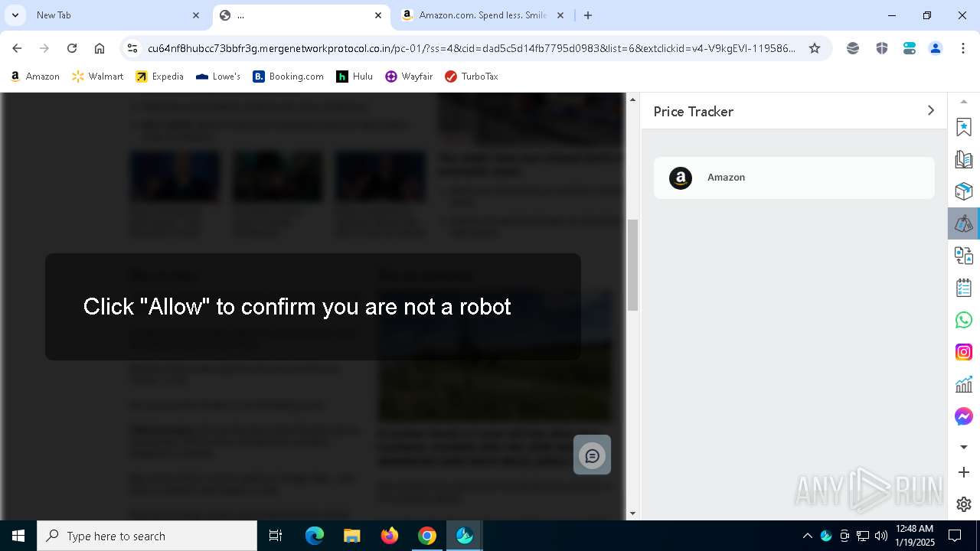Viewport: 980px width, 551px height.
Task: Open the notes checklist sidebar icon
Action: click(x=964, y=288)
